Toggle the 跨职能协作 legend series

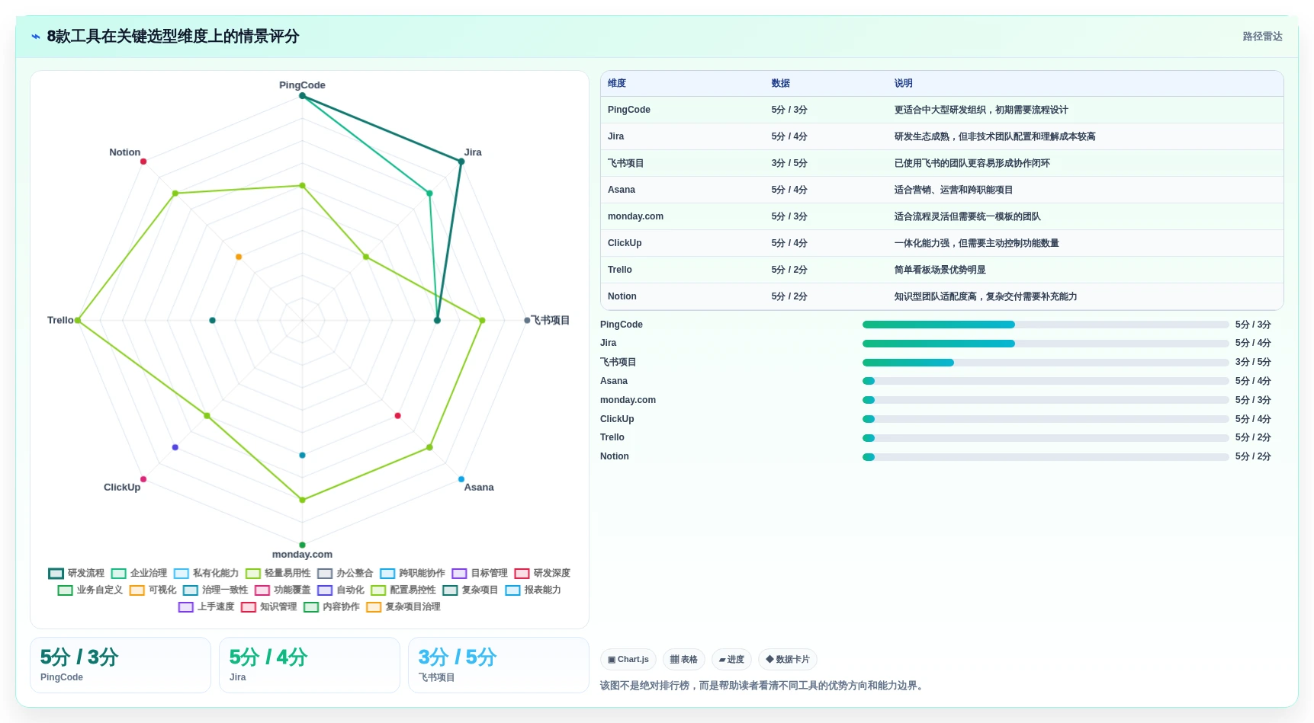413,573
